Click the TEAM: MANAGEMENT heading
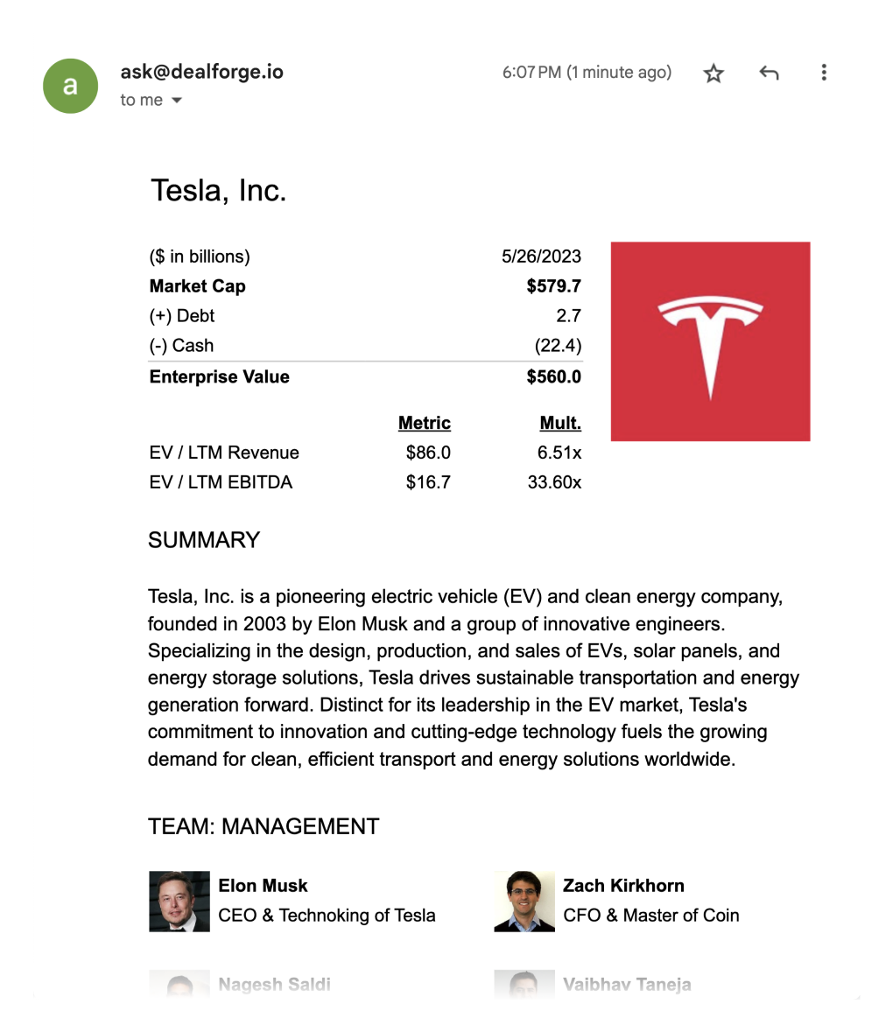This screenshot has width=893, height=1011. (264, 826)
